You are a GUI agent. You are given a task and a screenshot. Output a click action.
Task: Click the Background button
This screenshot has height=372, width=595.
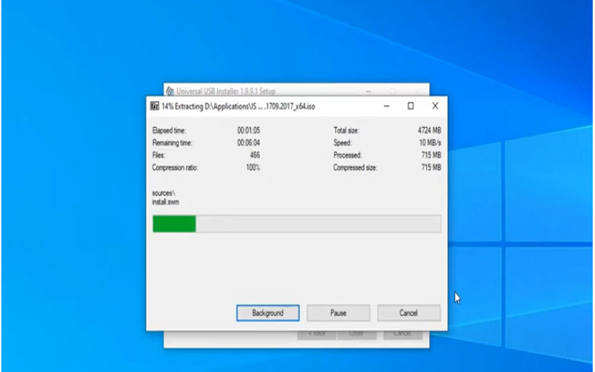(268, 312)
